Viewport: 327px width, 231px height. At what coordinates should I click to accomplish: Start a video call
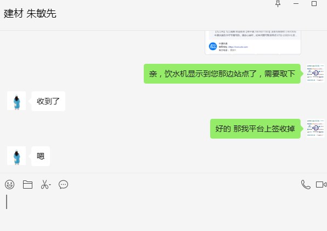coord(321,185)
